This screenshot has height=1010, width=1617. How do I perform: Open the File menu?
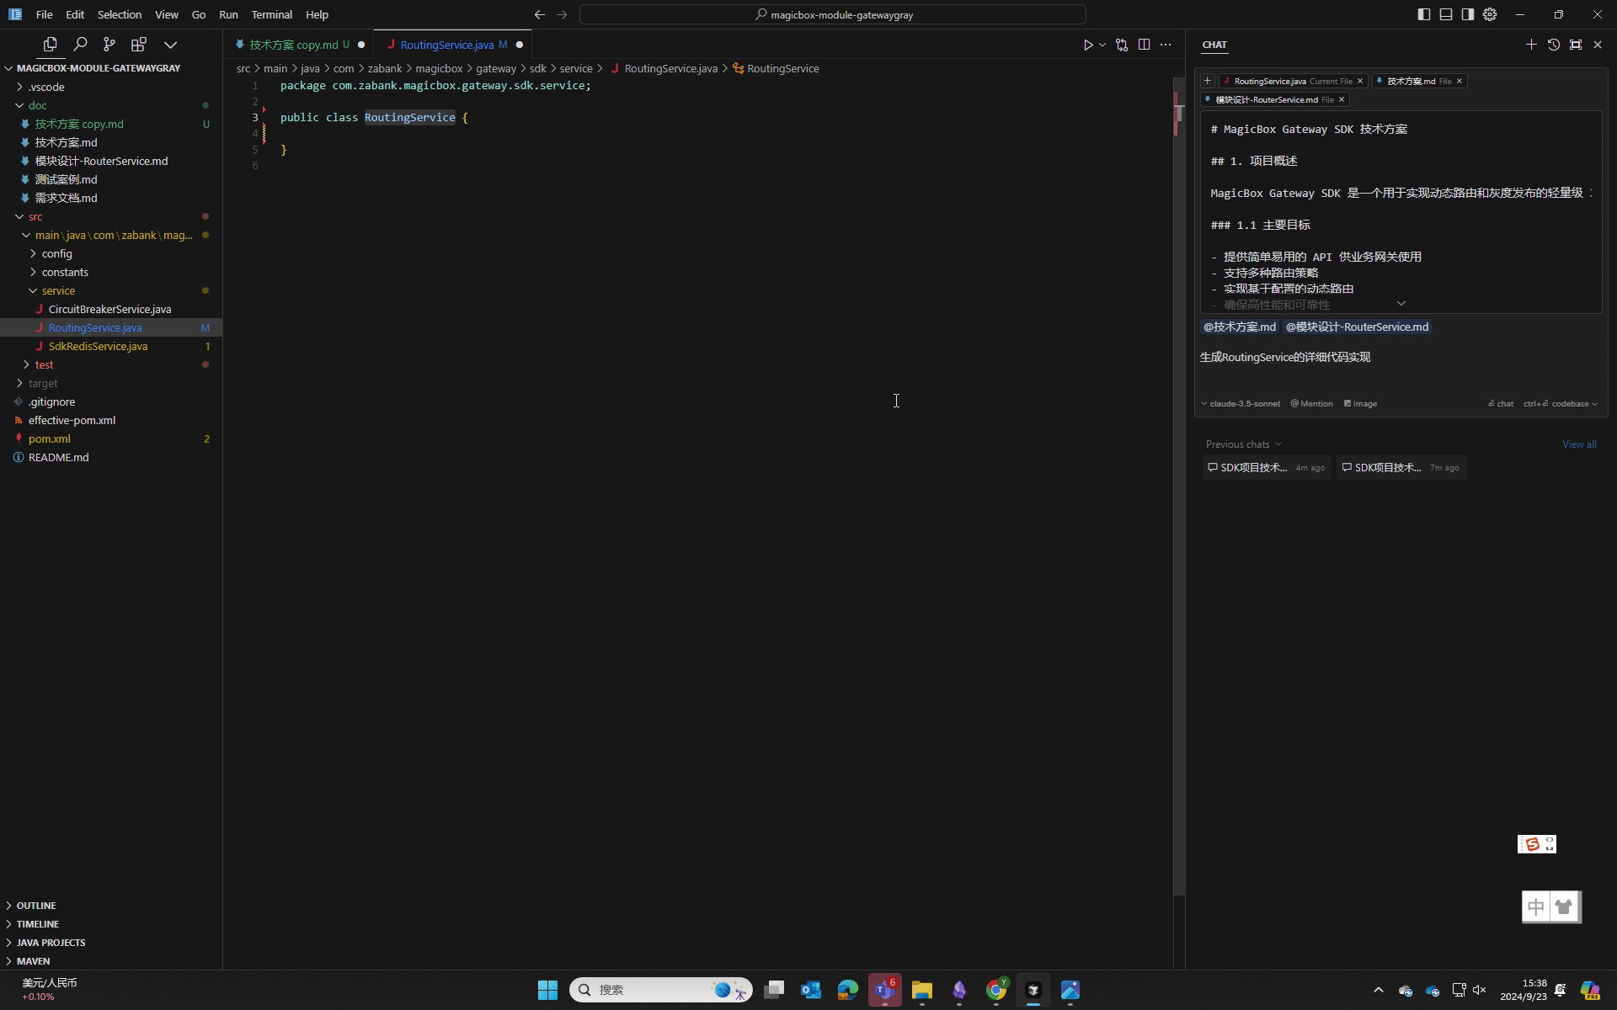45,14
